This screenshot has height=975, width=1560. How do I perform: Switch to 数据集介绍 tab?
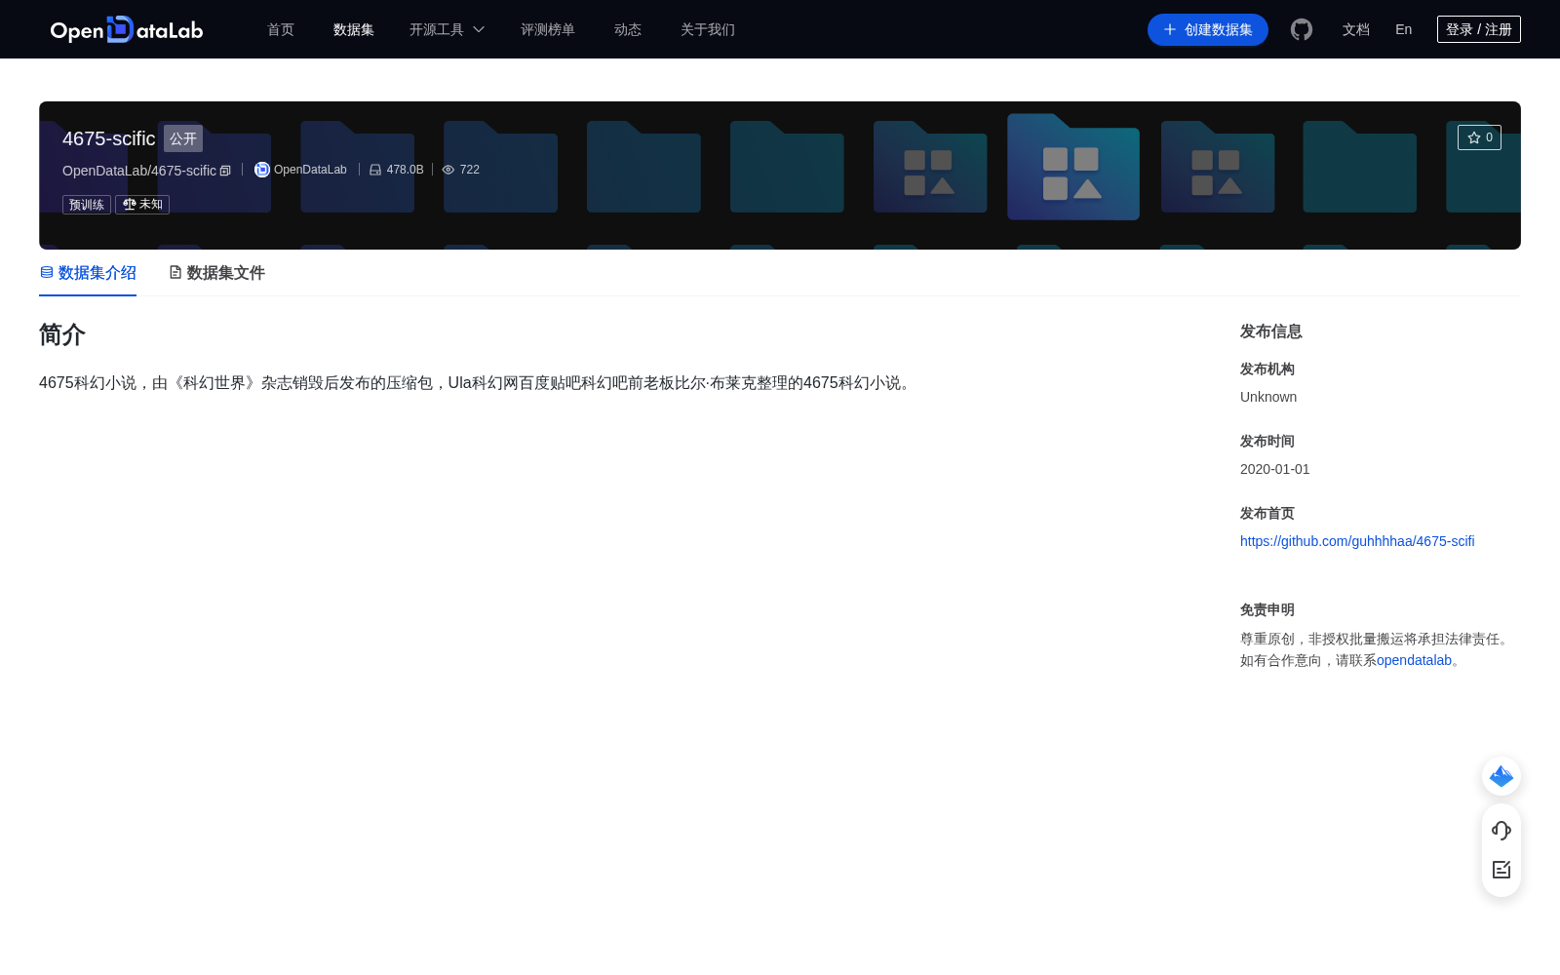pyautogui.click(x=88, y=273)
